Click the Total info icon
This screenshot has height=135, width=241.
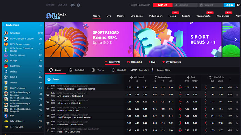click(188, 77)
